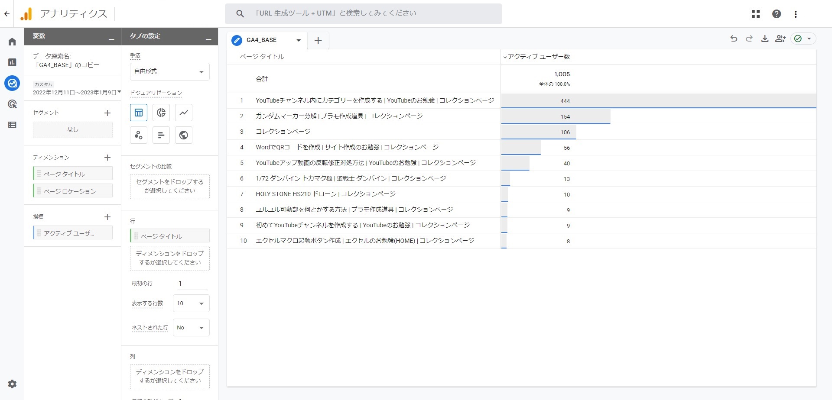Image resolution: width=832 pixels, height=400 pixels.
Task: Select the アクティブ ユーザー metric chip
Action: 73,233
